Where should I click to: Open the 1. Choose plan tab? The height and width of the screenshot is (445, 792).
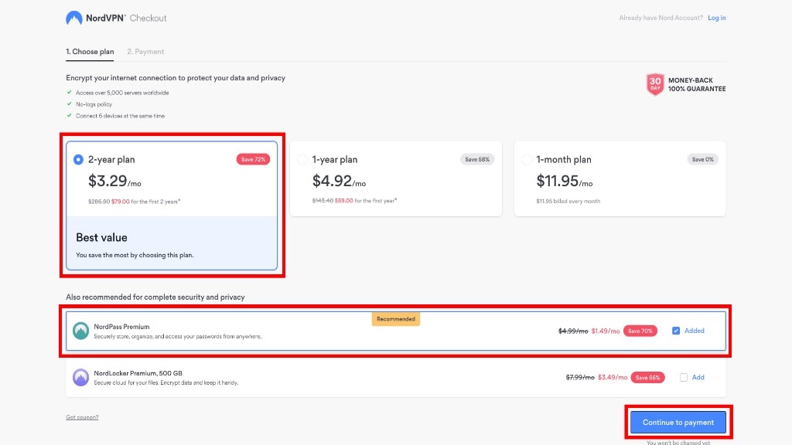coord(90,52)
